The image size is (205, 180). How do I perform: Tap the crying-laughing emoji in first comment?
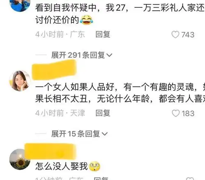[x=87, y=20]
